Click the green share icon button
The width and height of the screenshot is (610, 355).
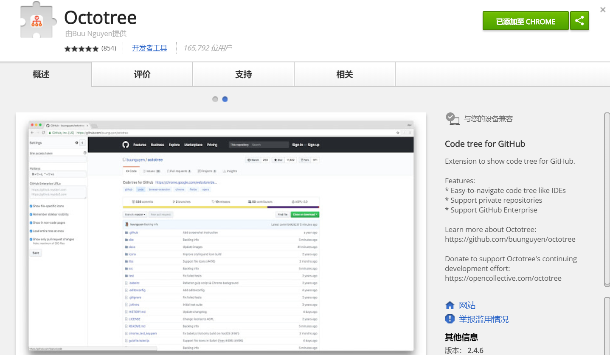coord(579,21)
